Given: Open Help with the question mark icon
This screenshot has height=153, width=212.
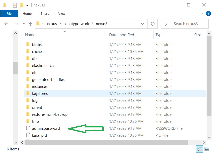Looking at the screenshot, I should (x=208, y=13).
